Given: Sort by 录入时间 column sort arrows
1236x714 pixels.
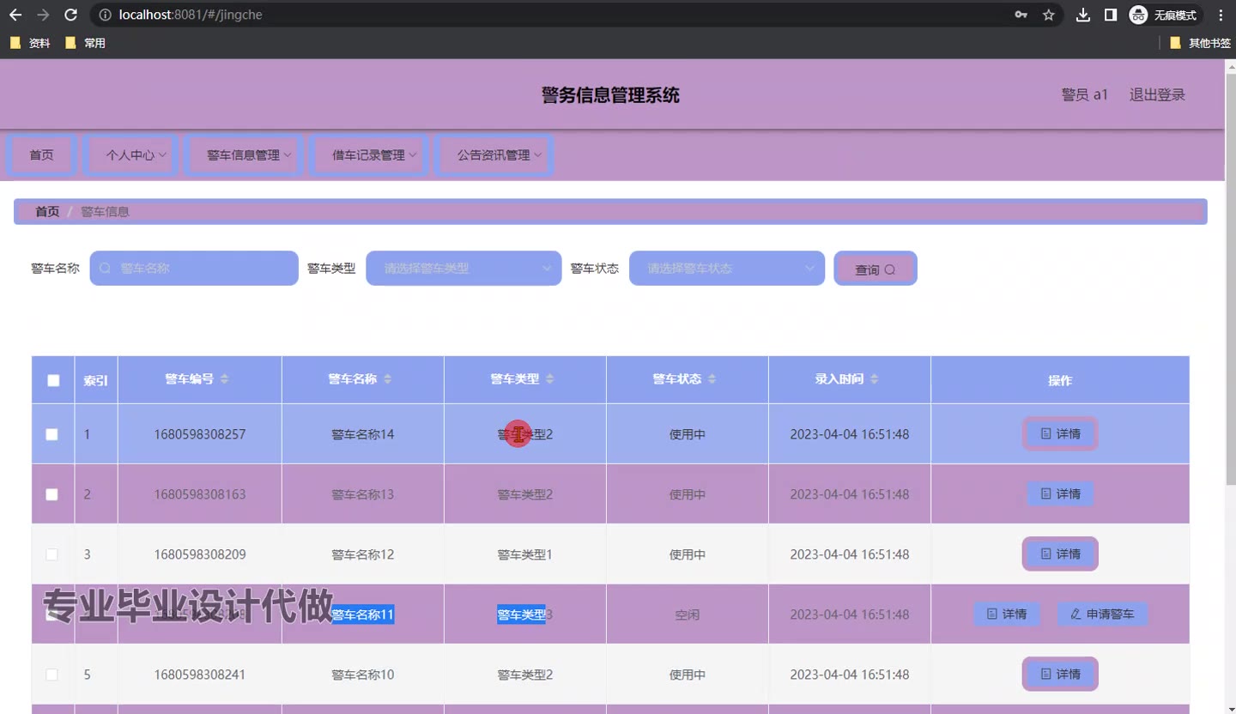Looking at the screenshot, I should point(875,379).
